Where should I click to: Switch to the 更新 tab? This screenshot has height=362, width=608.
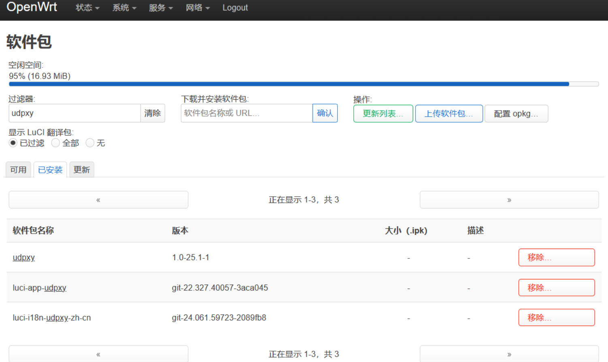click(x=82, y=170)
